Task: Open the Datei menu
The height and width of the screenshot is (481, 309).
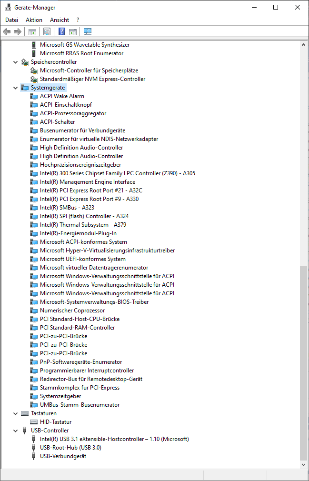Action: pos(12,20)
